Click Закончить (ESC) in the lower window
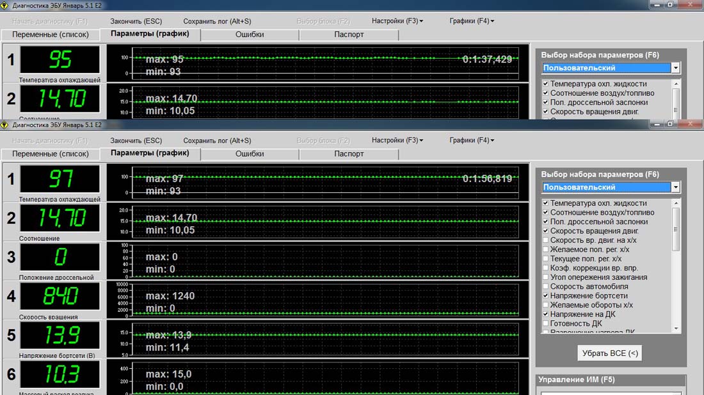 click(x=136, y=141)
